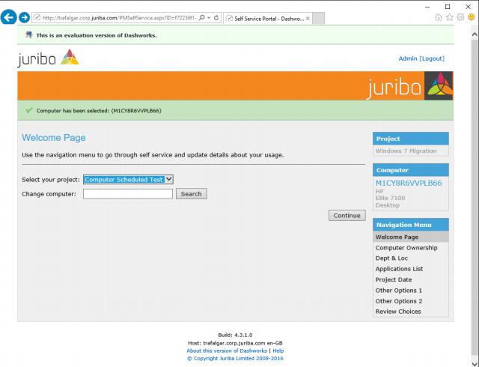Open Other Options 1 in Navigation Menu
Image resolution: width=479 pixels, height=367 pixels.
click(x=399, y=291)
